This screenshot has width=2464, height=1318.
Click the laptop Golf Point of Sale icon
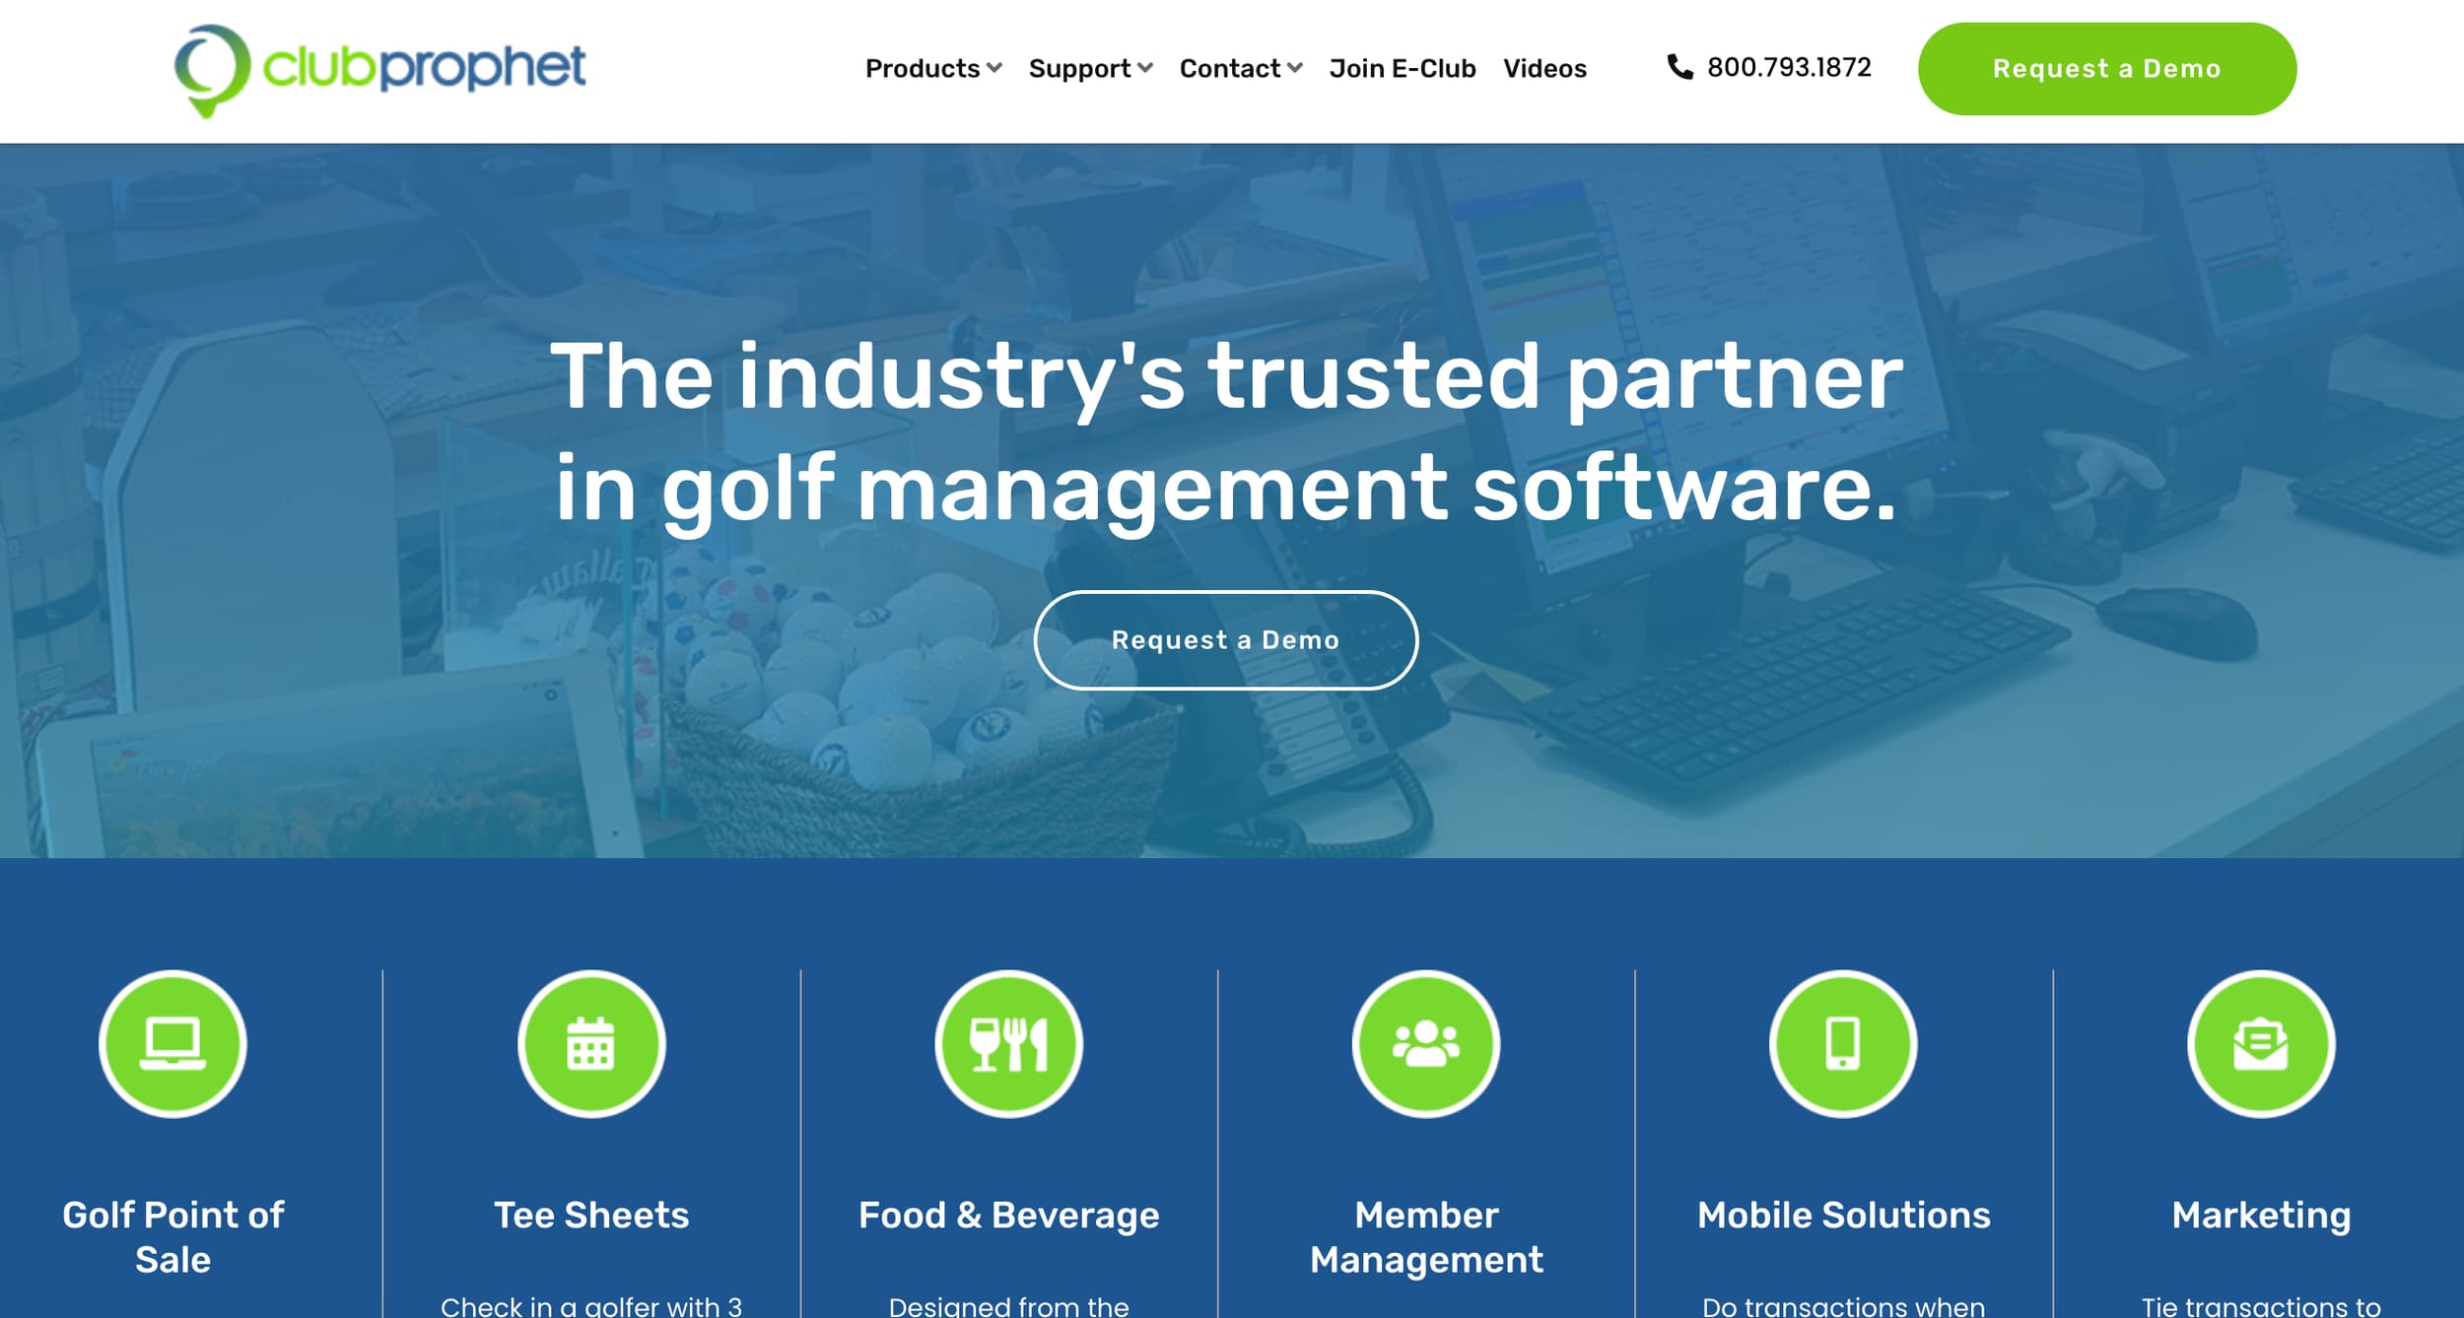[172, 1043]
